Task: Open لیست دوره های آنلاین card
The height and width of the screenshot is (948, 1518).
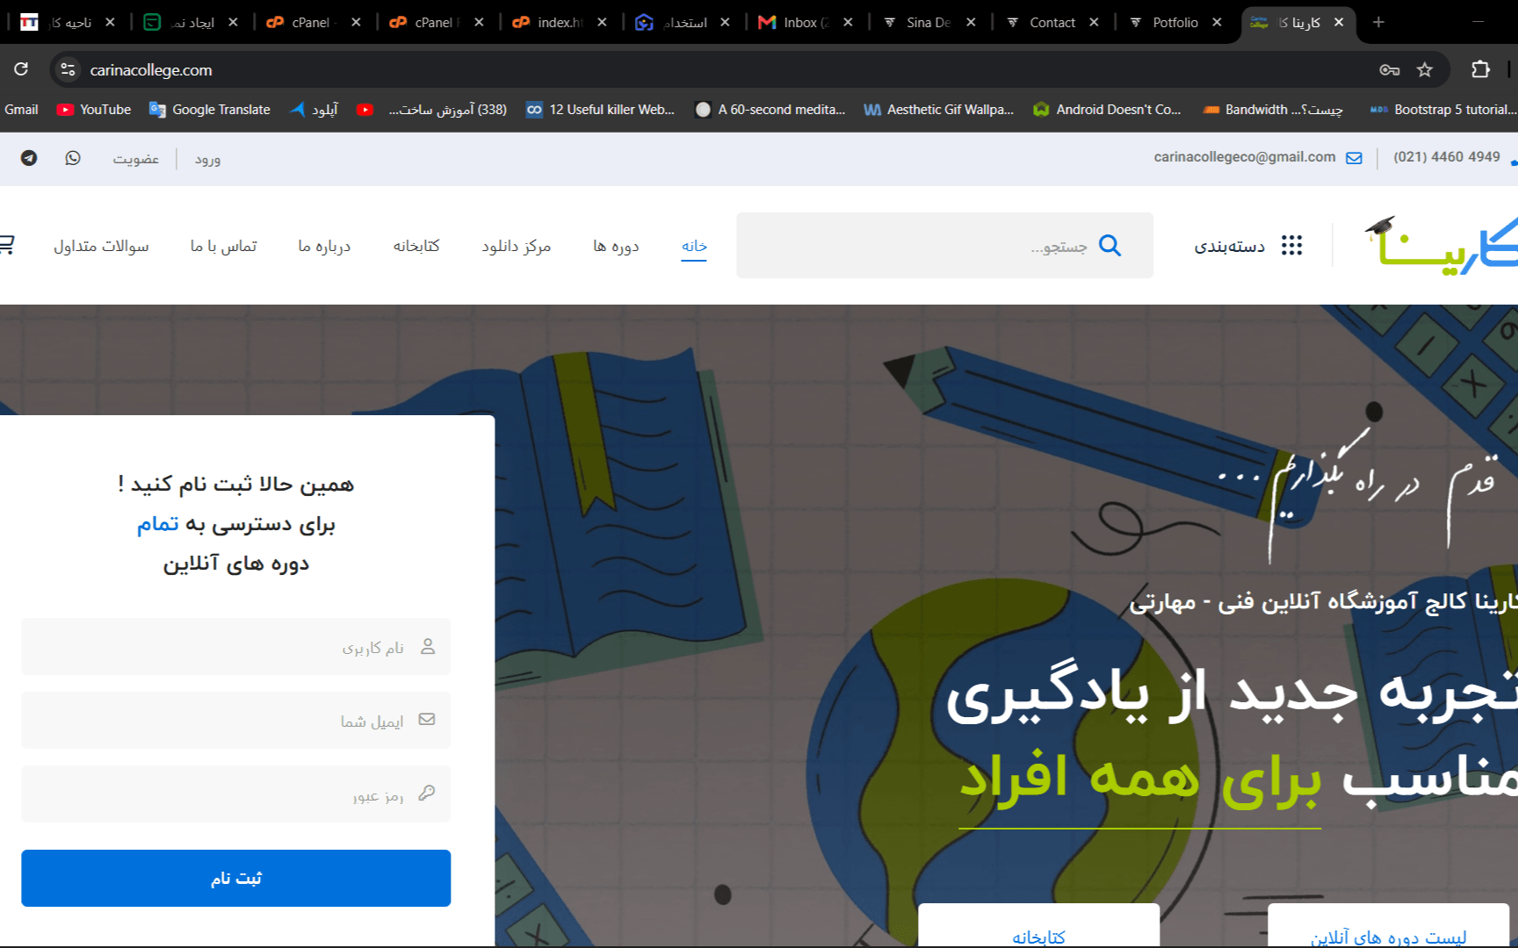Action: (x=1388, y=926)
